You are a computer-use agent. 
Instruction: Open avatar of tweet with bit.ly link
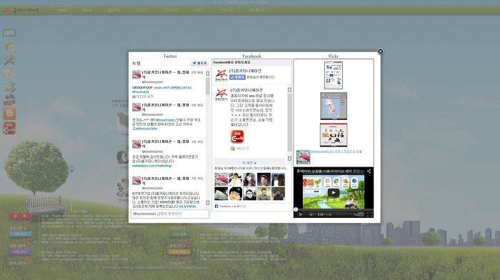[x=136, y=181]
